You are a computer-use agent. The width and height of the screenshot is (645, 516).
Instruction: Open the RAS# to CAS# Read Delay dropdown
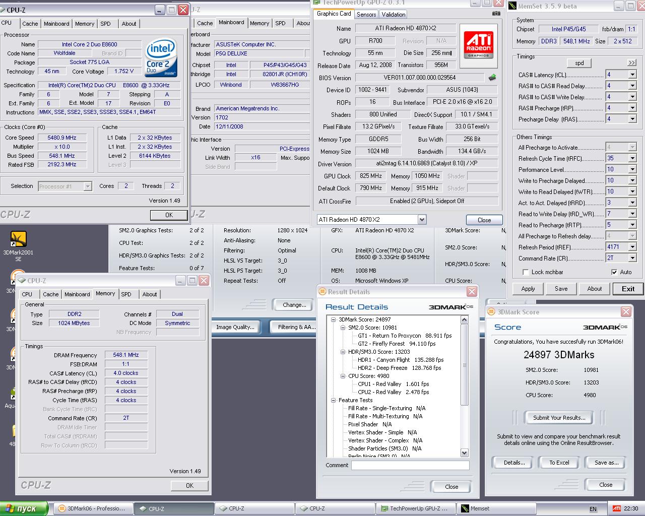[632, 86]
